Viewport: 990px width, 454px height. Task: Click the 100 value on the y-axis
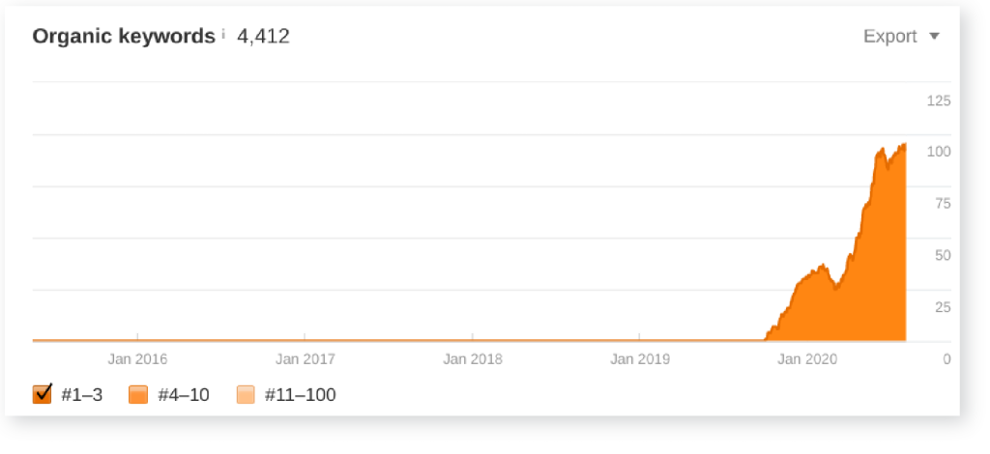point(939,152)
